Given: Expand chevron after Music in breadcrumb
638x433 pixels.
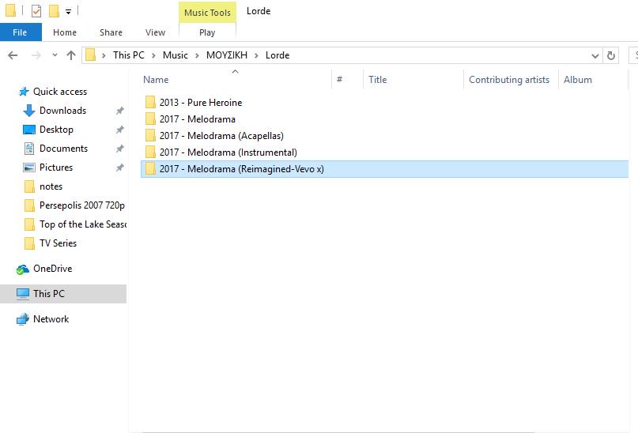Looking at the screenshot, I should pos(197,55).
